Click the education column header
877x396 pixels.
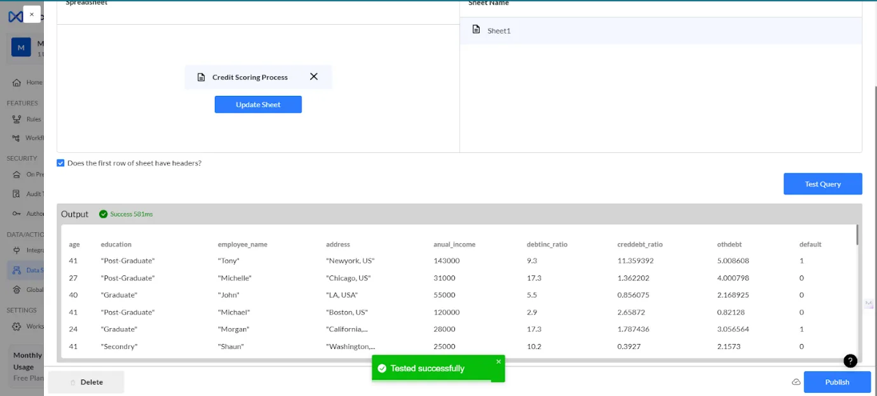[x=116, y=244]
